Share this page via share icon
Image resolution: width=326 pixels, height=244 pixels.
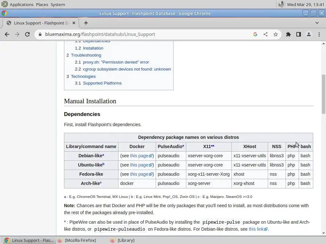[x=266, y=34]
